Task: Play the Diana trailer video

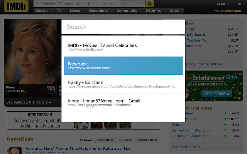Action: pos(51,89)
